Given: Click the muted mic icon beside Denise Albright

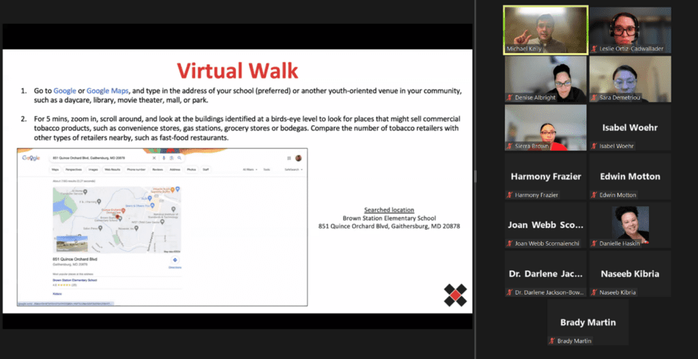Looking at the screenshot, I should coord(509,98).
